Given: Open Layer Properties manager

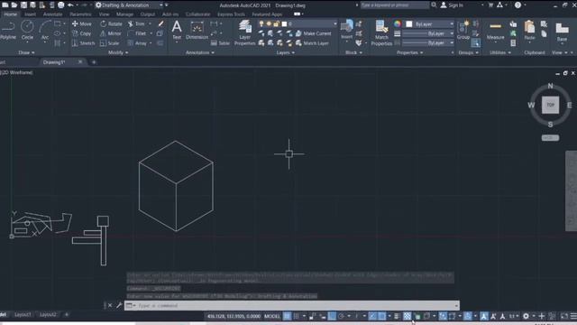Looking at the screenshot, I should 244,32.
